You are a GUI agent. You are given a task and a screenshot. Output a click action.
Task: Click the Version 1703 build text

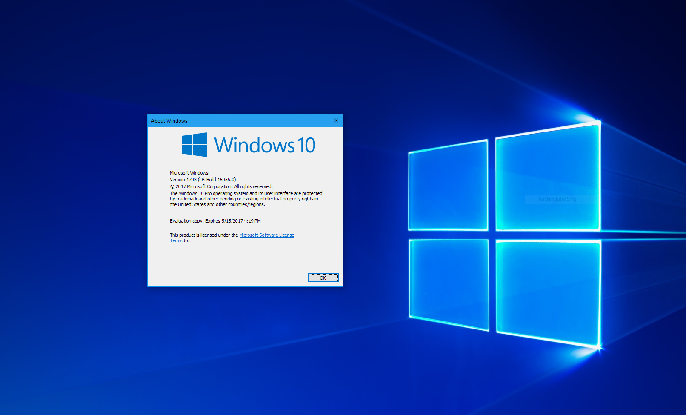[x=203, y=180]
